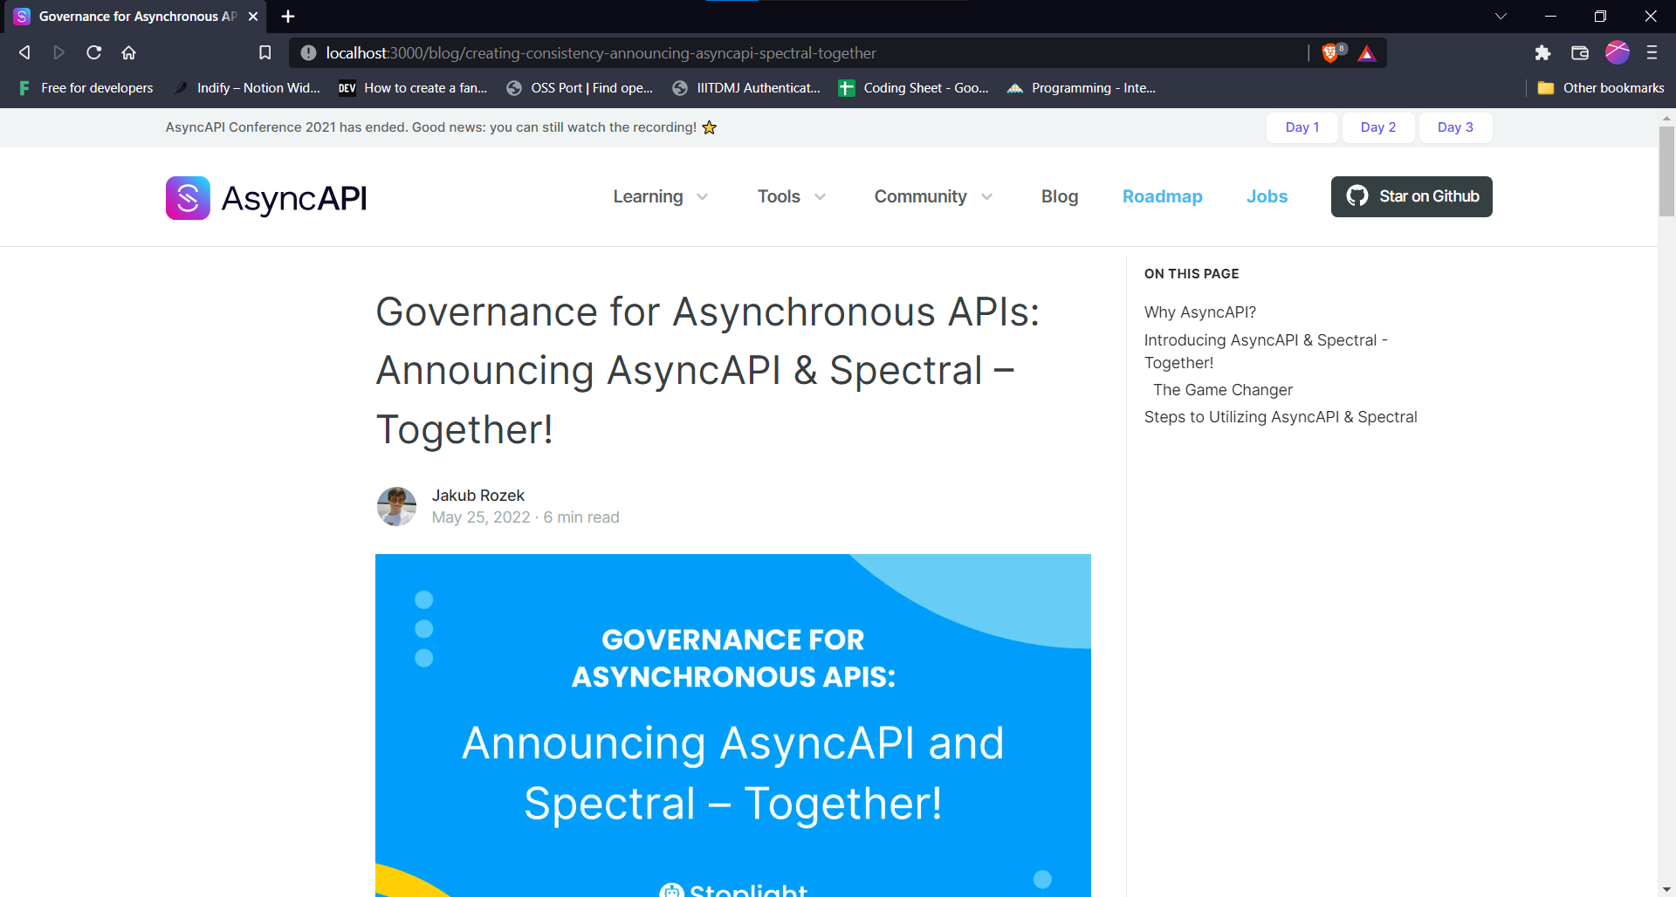Click the browser forward arrow
Image resolution: width=1676 pixels, height=897 pixels.
coord(58,53)
